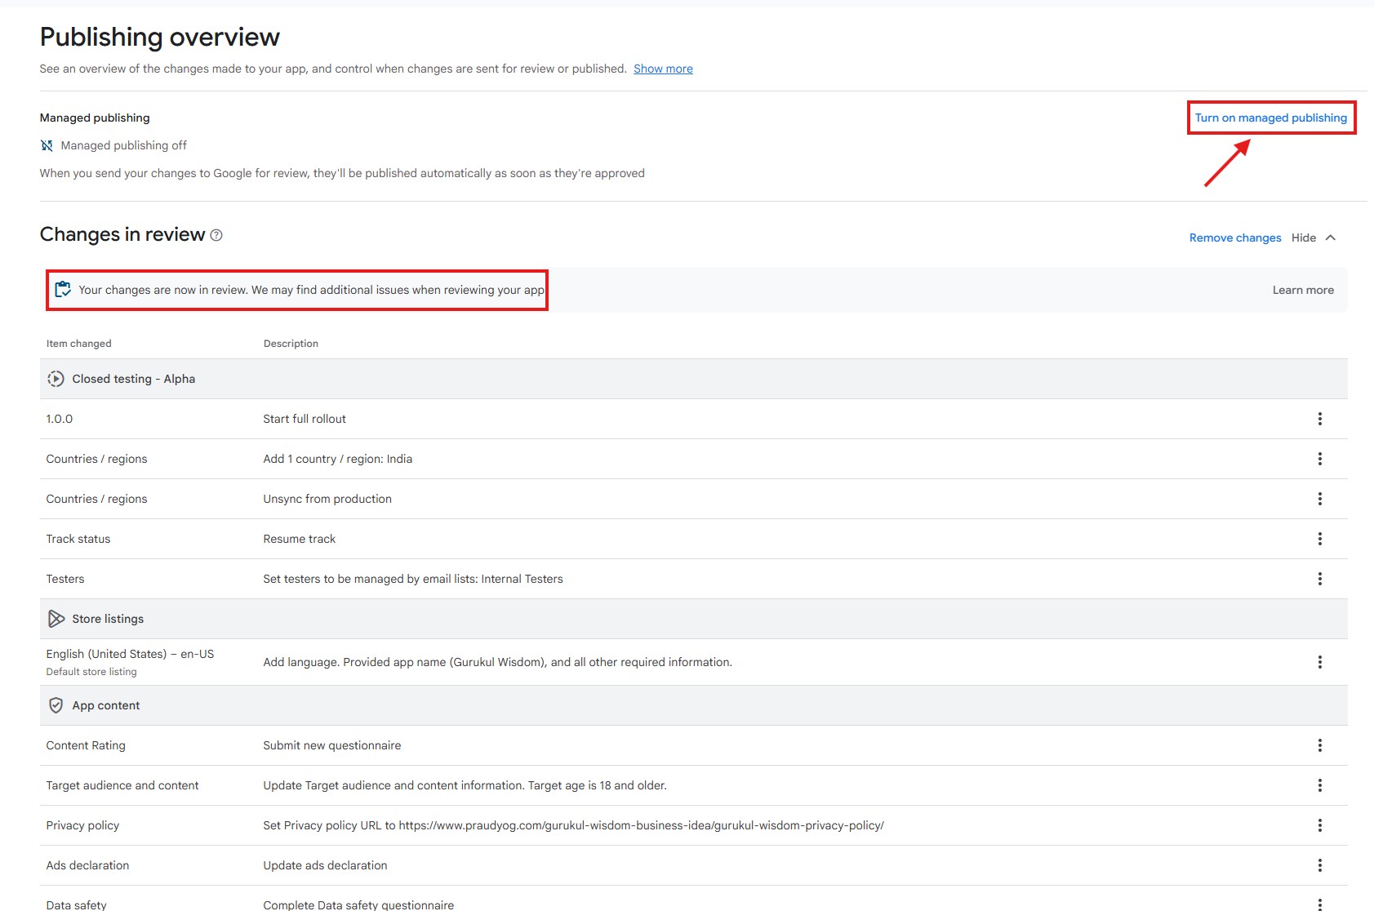Click the chevron arrow next to Hide
The width and height of the screenshot is (1374, 911).
[x=1331, y=238]
